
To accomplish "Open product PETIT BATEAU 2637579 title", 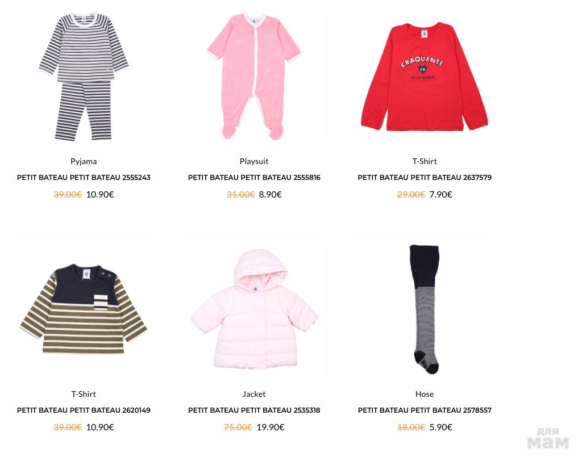I will [425, 178].
